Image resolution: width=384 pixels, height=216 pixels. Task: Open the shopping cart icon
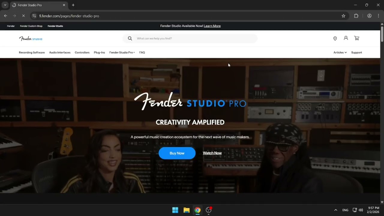click(x=357, y=38)
